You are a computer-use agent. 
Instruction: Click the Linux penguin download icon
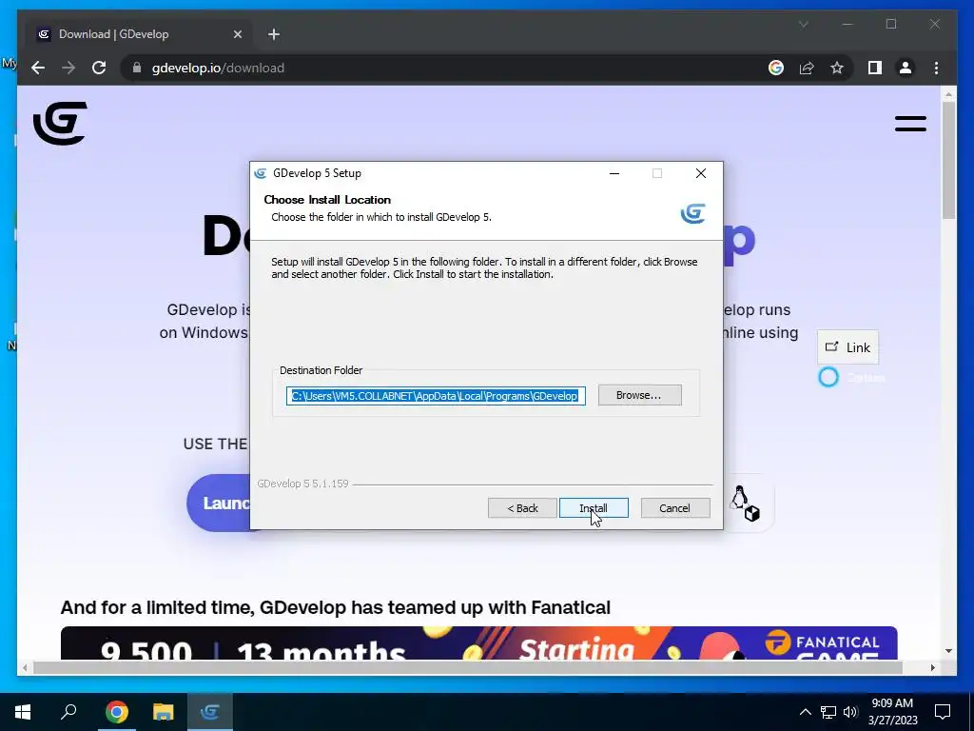coord(744,503)
